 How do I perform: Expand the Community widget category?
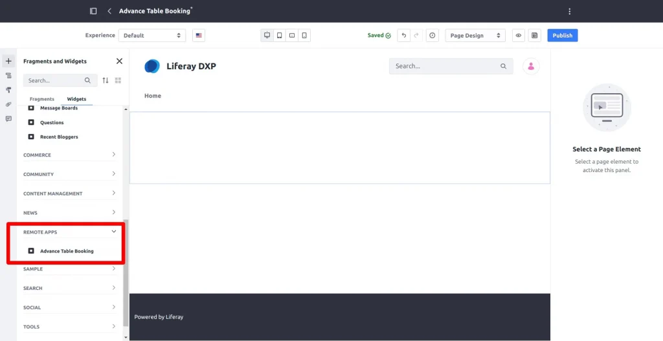(x=69, y=174)
